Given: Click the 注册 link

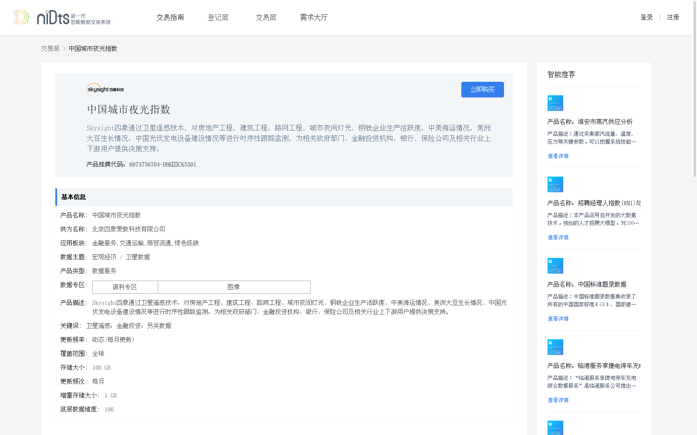Looking at the screenshot, I should (x=673, y=17).
